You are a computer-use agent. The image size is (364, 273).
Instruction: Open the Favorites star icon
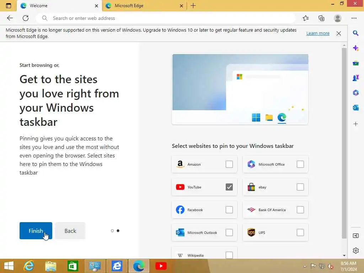tap(306, 18)
